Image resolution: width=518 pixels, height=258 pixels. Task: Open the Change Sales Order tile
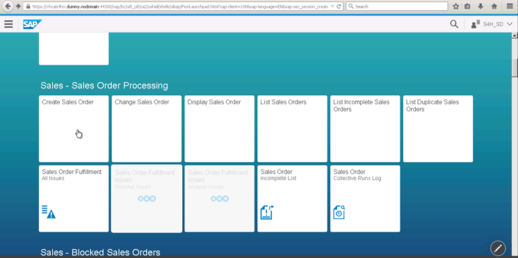147,129
